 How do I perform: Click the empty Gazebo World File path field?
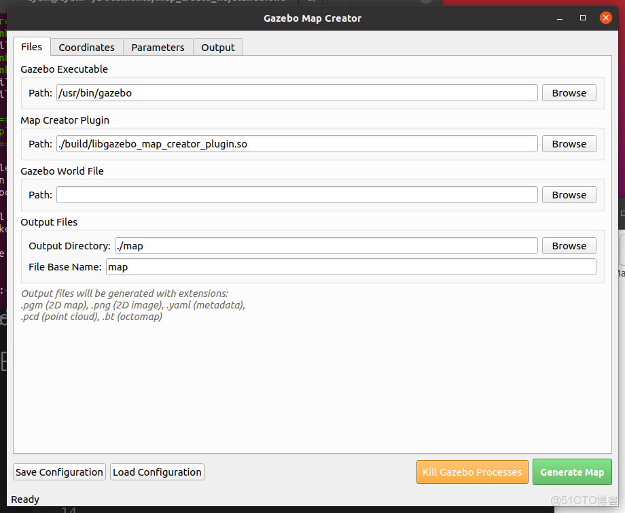(x=297, y=195)
